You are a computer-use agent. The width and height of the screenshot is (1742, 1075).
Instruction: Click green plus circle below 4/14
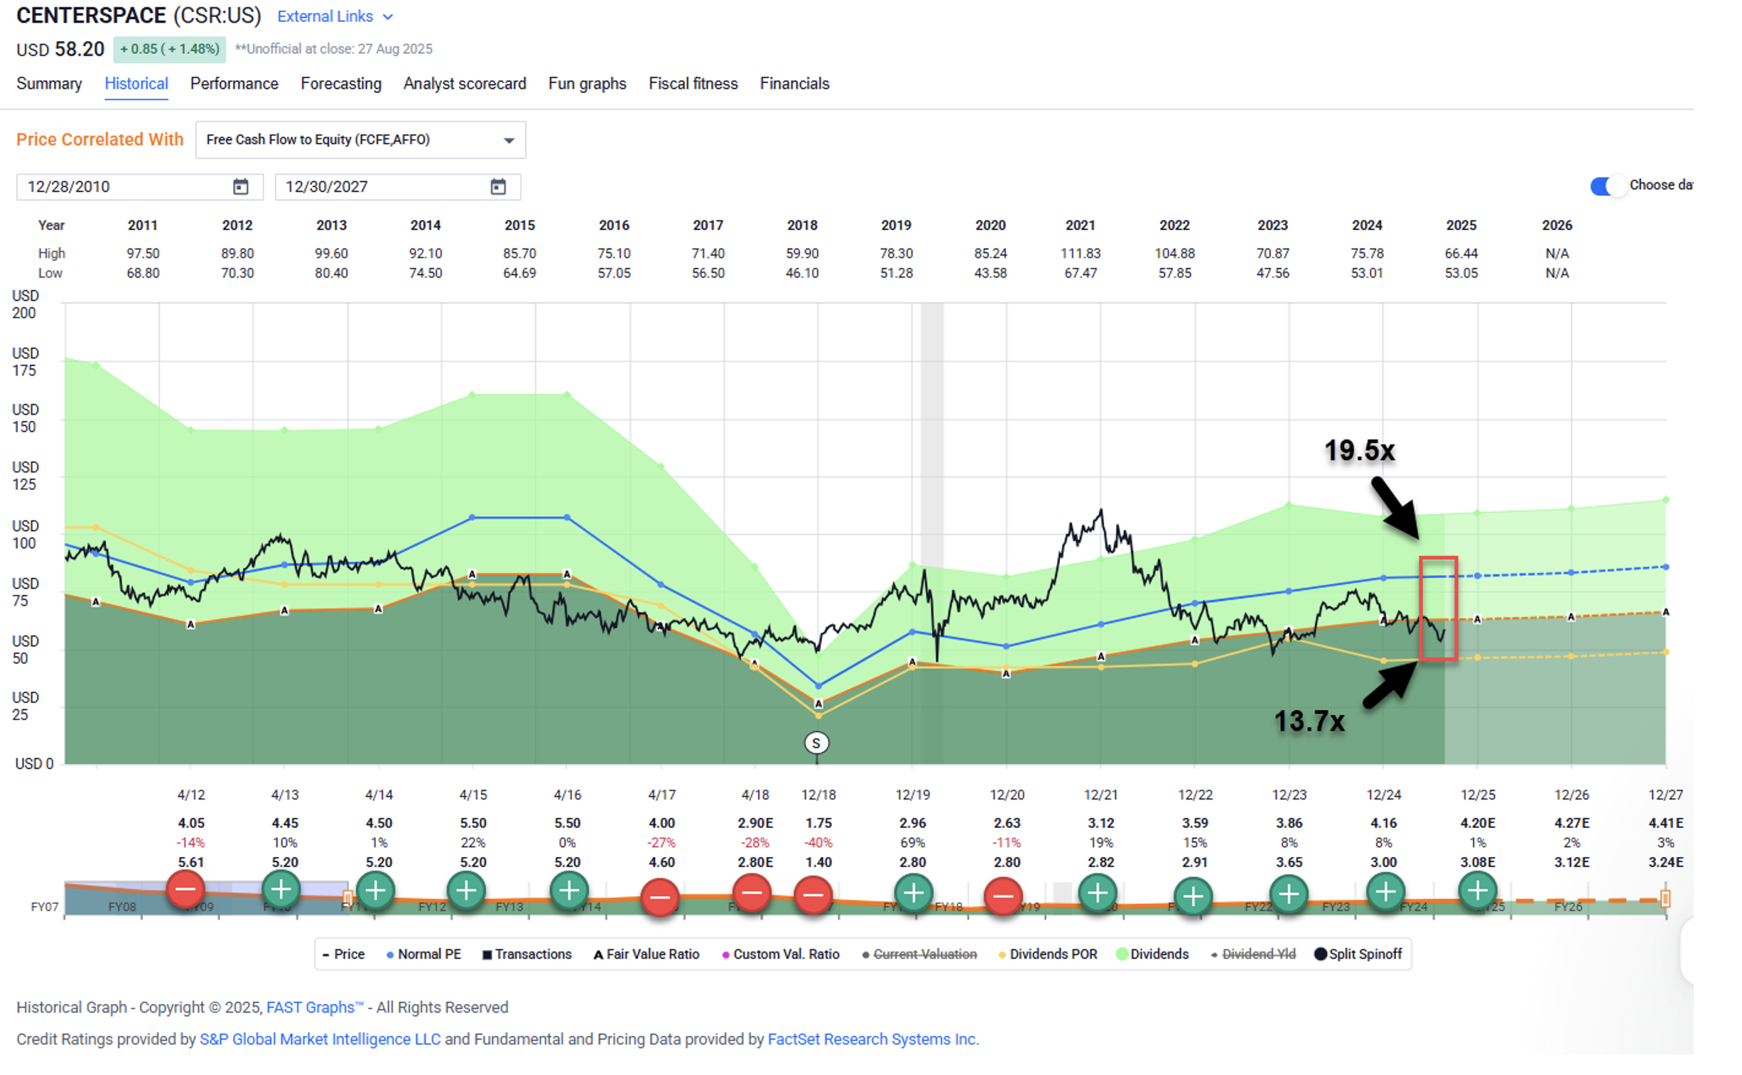(x=376, y=891)
